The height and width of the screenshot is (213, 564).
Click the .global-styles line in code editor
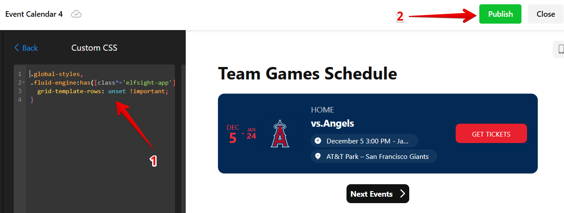click(55, 74)
